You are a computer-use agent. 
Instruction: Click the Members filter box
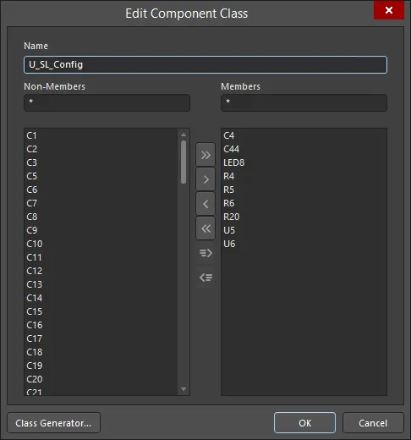coord(304,102)
